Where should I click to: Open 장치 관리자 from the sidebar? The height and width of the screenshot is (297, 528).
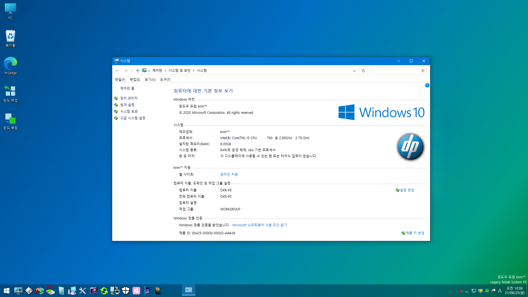pyautogui.click(x=129, y=98)
